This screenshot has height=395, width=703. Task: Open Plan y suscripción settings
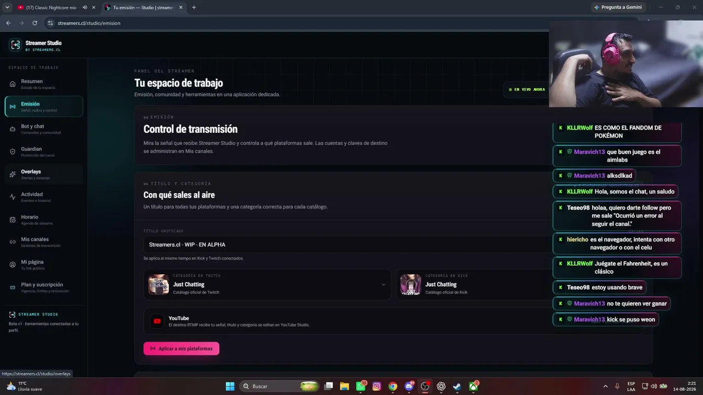point(44,287)
